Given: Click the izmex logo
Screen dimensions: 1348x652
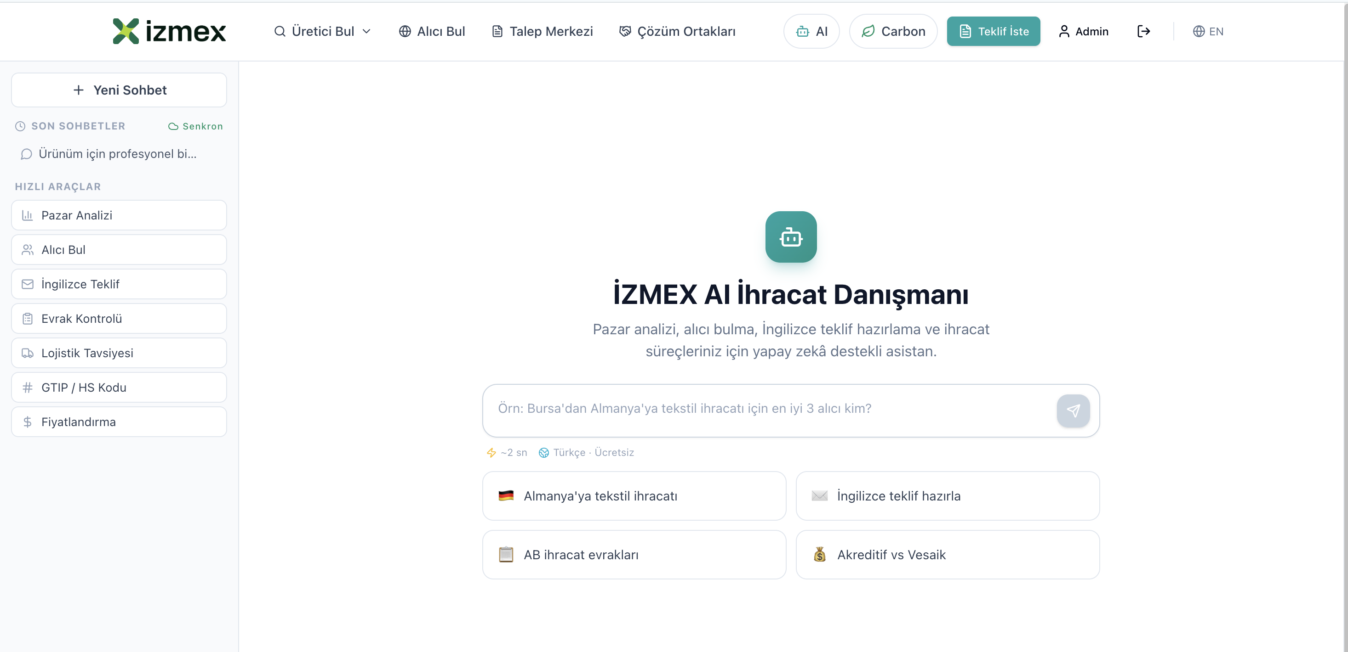Looking at the screenshot, I should click(169, 31).
